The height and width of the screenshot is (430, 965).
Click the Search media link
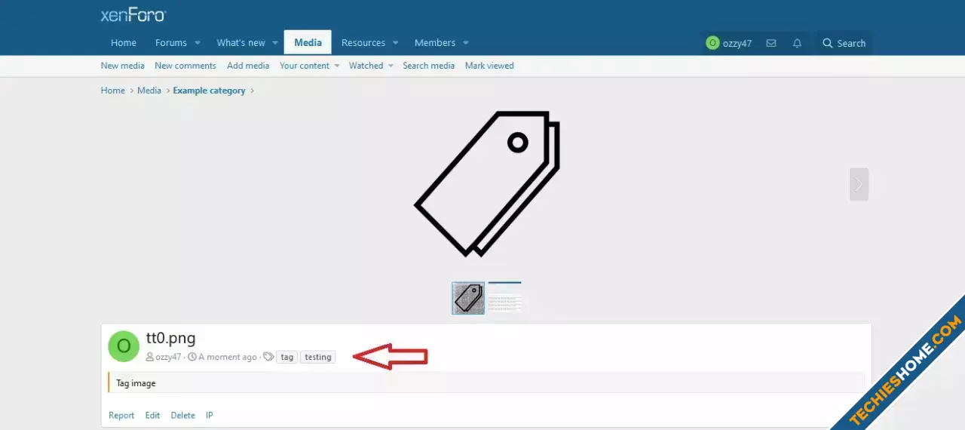(x=428, y=66)
